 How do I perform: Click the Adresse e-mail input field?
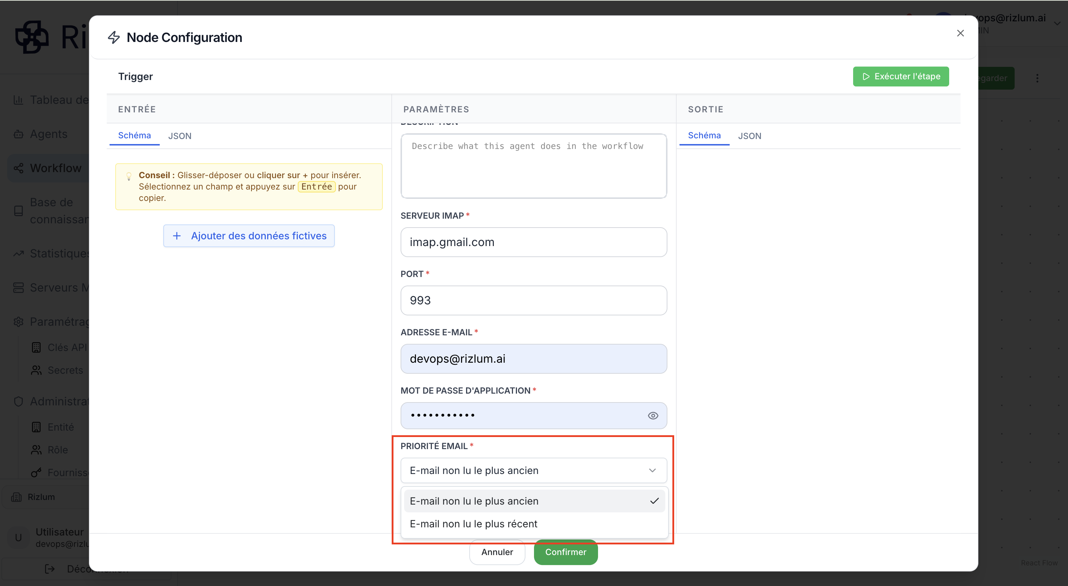[534, 359]
